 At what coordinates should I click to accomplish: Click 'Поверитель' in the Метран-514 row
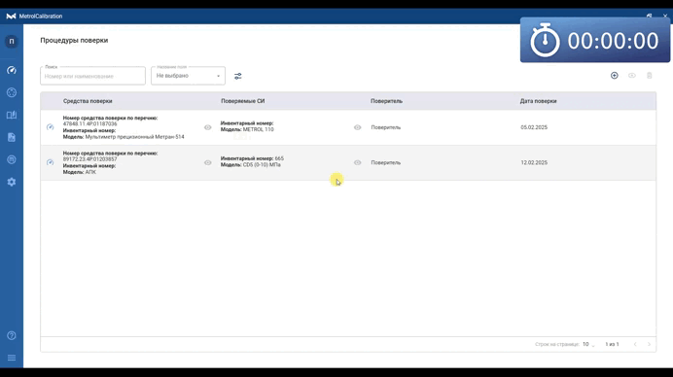[386, 127]
